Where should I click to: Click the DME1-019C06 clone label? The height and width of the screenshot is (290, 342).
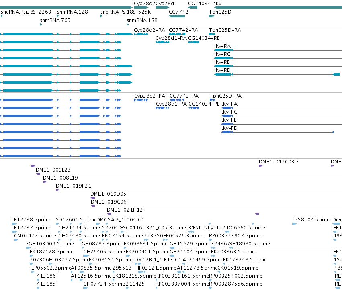click(x=109, y=202)
